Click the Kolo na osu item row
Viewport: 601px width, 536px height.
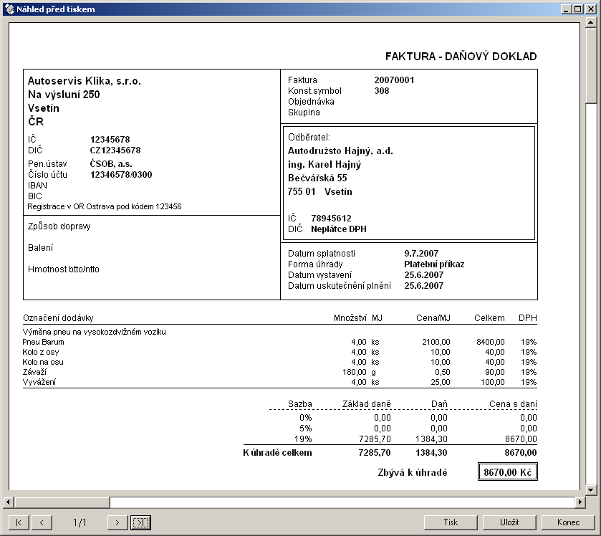(x=279, y=362)
